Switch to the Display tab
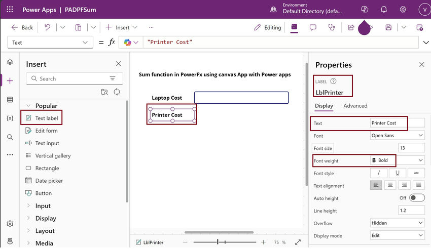Screen dimensions: 431x249 [x=324, y=106]
